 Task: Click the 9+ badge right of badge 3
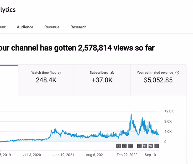tap(139, 146)
